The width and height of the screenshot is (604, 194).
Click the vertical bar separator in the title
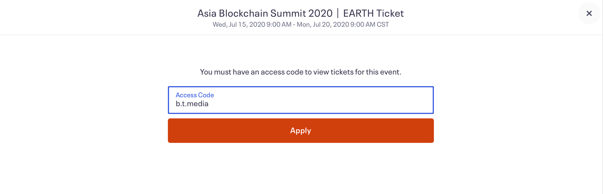(x=338, y=13)
